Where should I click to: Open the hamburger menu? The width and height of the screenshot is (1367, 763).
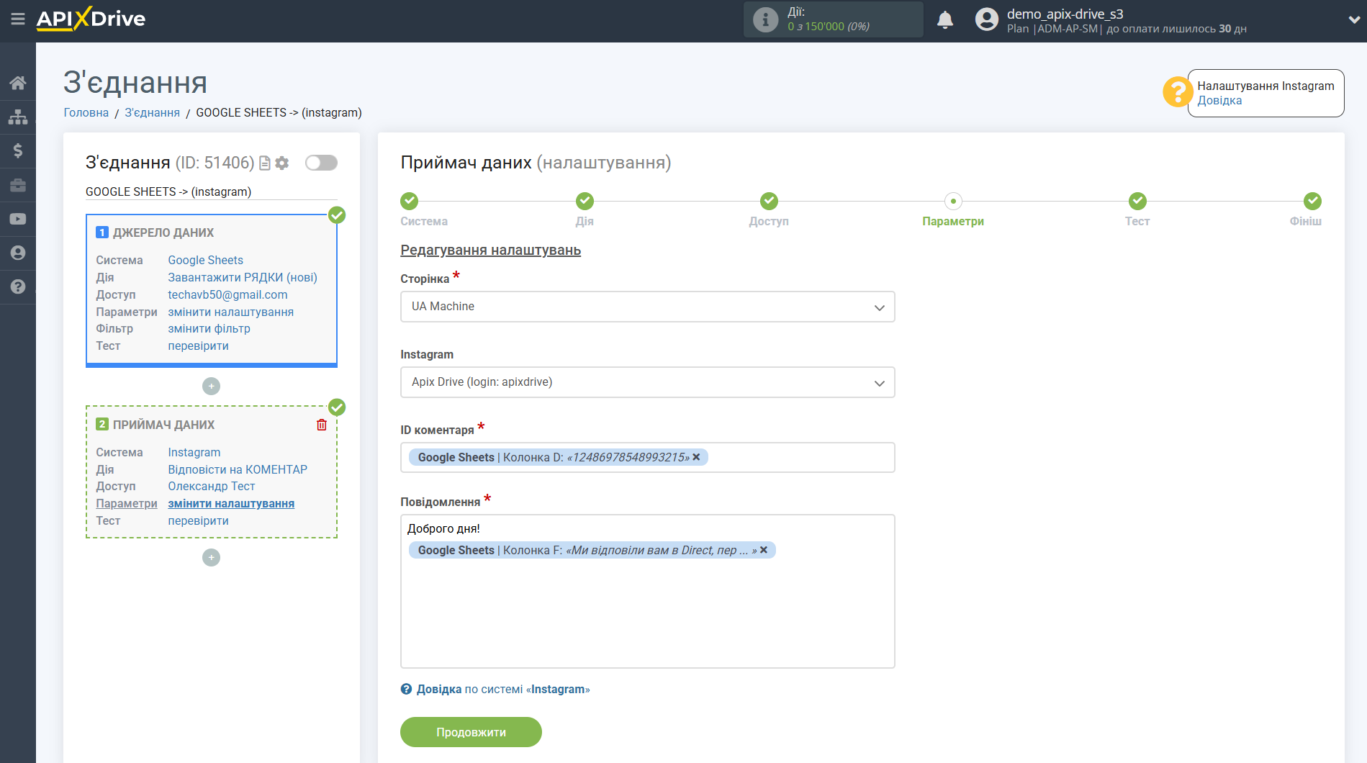(x=18, y=19)
